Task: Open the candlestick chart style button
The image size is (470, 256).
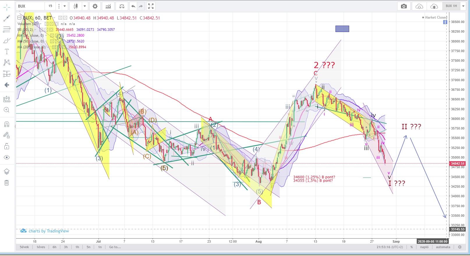Action: tap(76, 6)
